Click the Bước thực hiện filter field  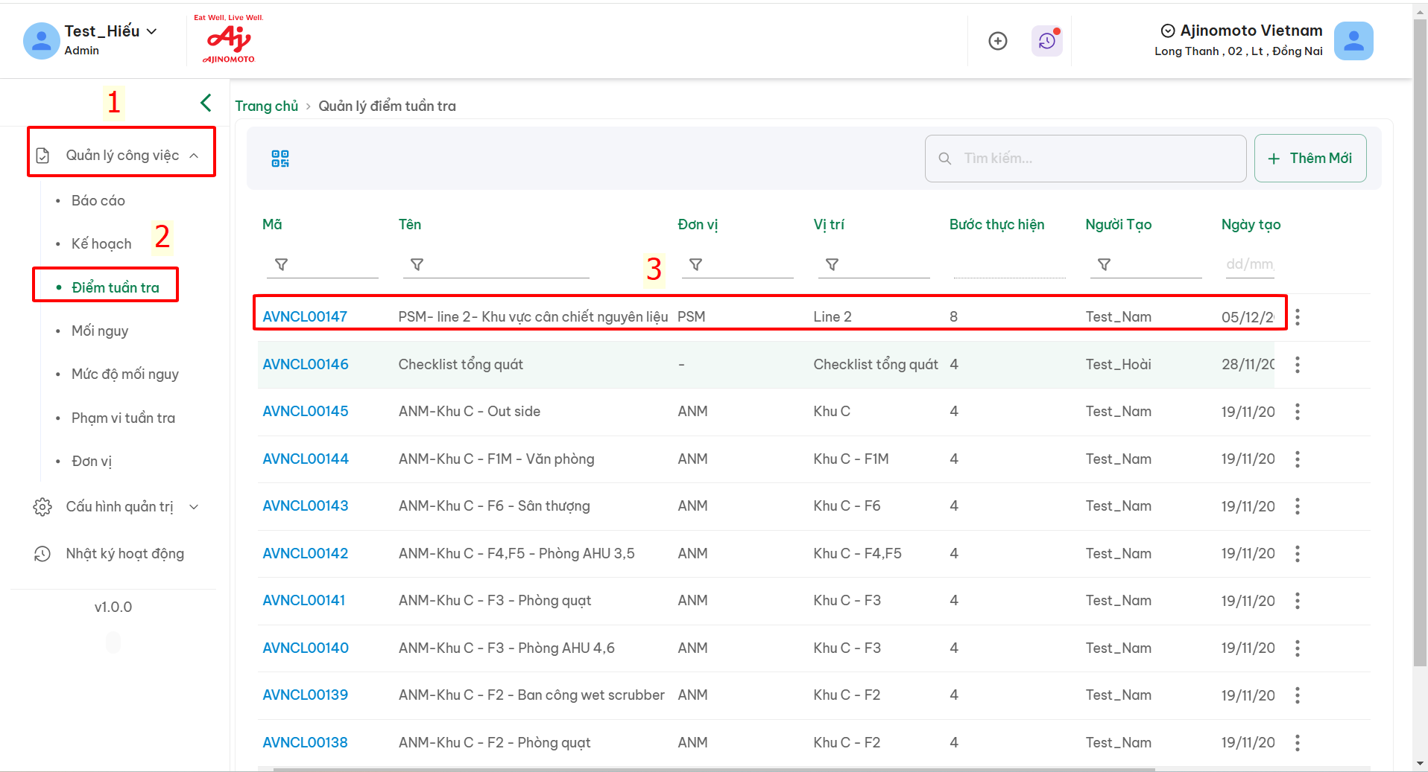pos(1009,264)
